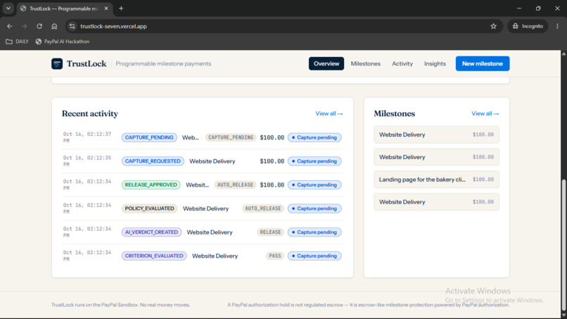The width and height of the screenshot is (567, 319).
Task: Close the TrustLock browser tab
Action: click(106, 8)
